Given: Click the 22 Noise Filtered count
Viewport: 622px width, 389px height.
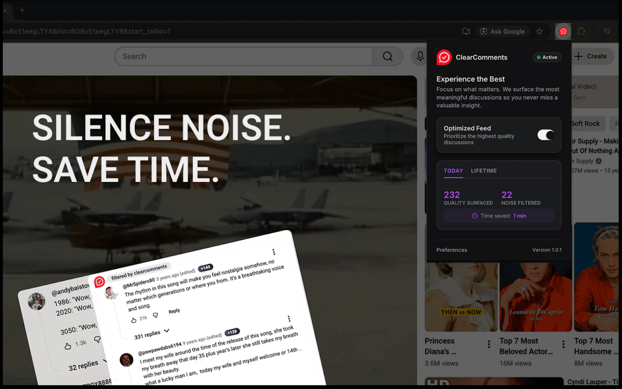Looking at the screenshot, I should point(507,194).
